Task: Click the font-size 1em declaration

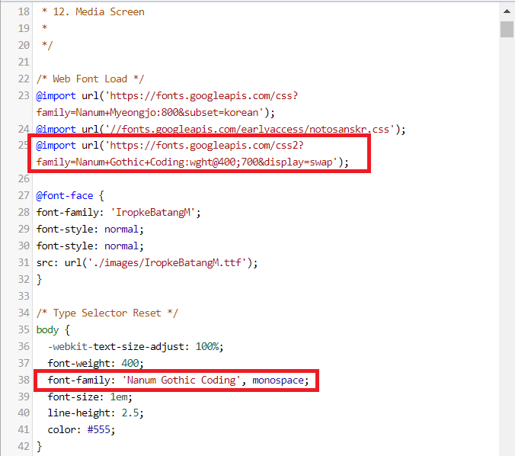Action: coord(90,397)
